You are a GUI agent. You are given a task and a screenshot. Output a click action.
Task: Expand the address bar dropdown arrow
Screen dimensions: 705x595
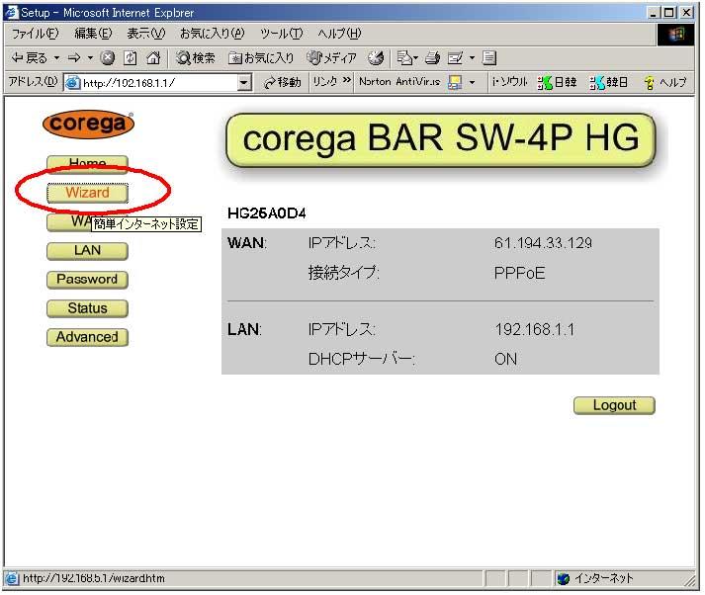pos(244,83)
